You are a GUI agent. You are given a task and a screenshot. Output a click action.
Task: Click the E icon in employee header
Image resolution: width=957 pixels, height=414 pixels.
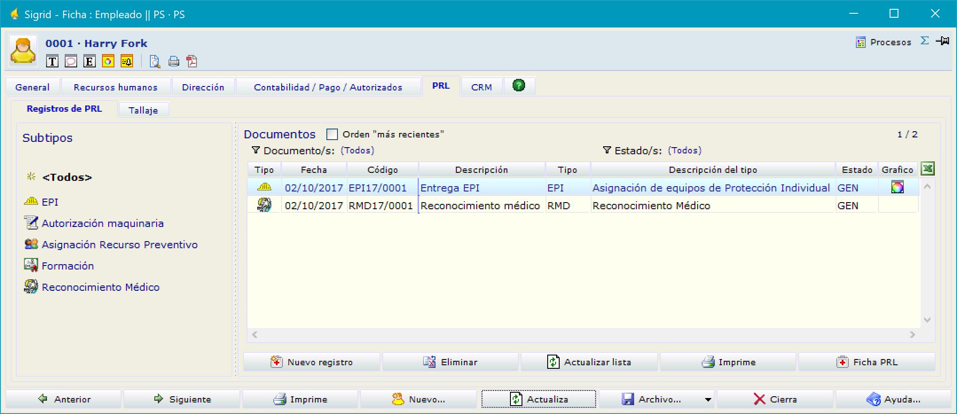click(89, 61)
